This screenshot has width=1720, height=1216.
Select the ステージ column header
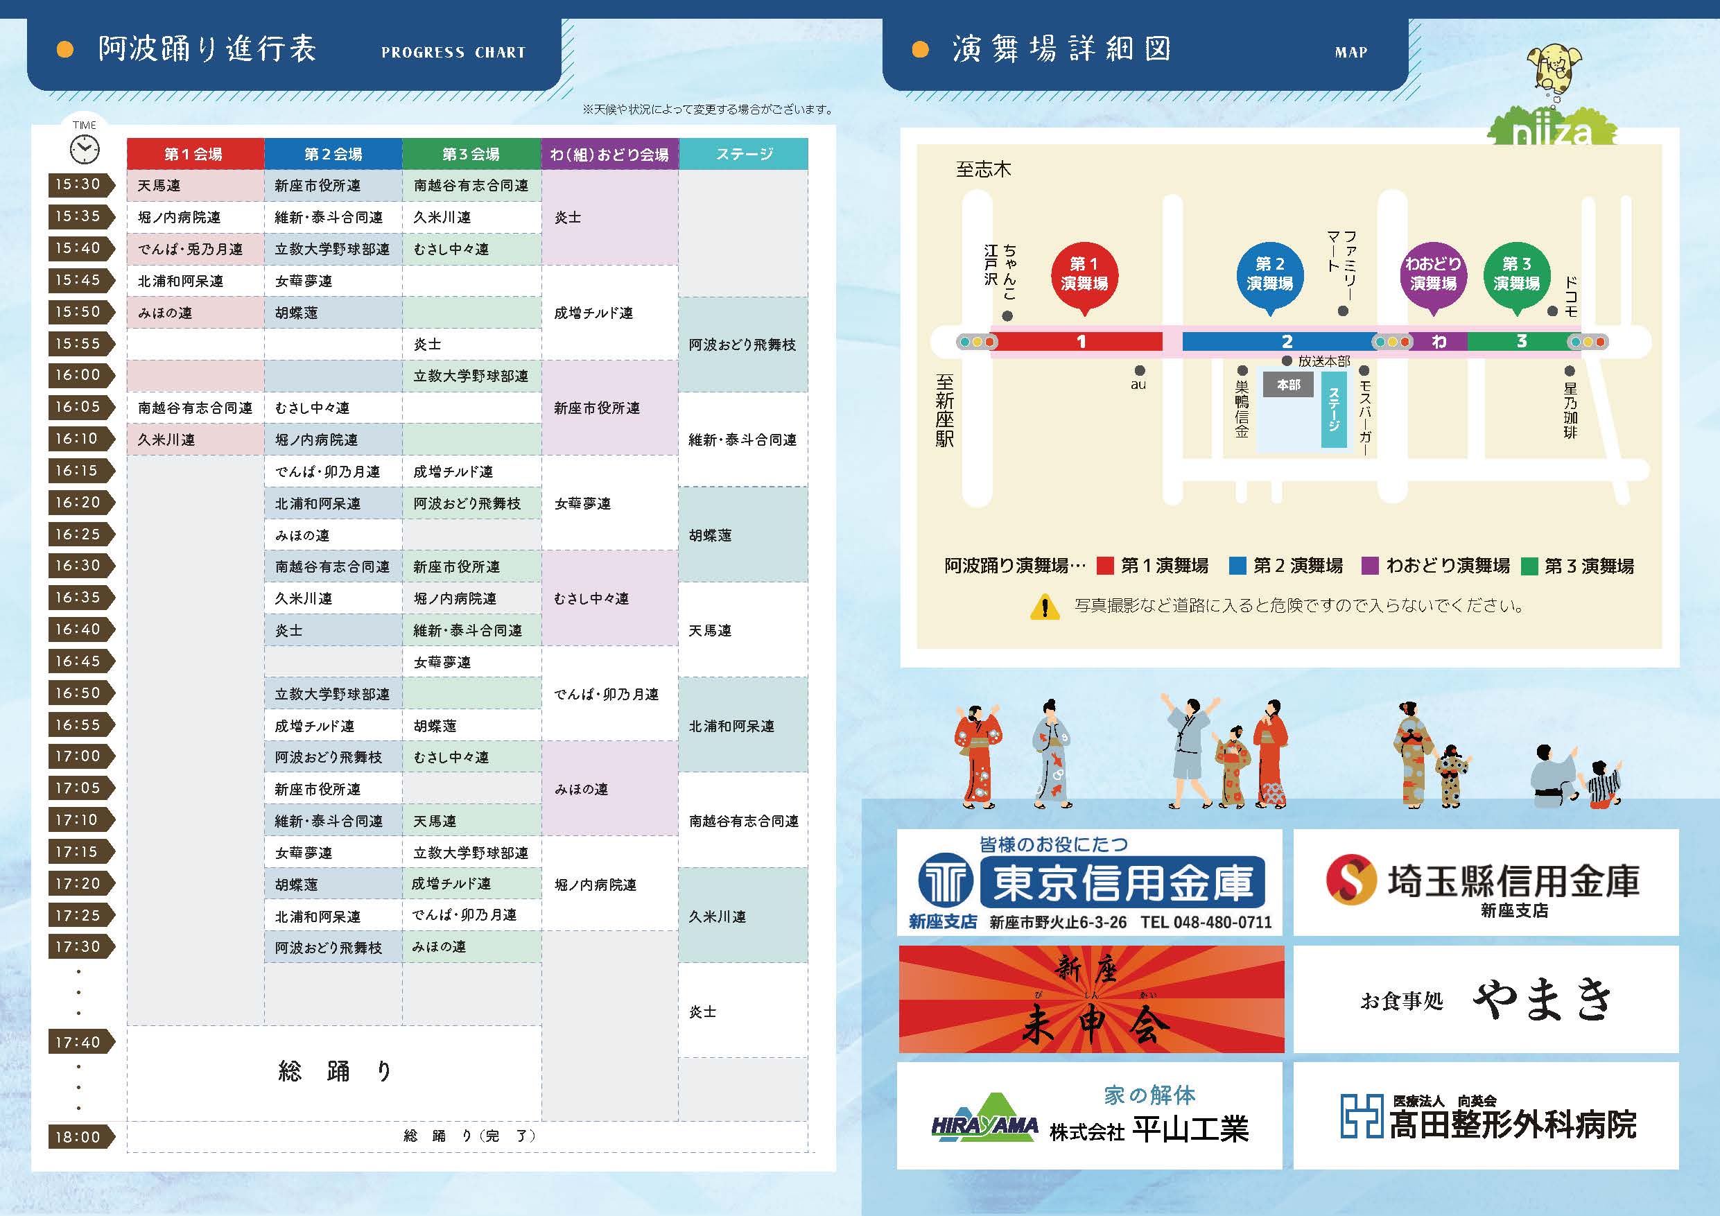click(743, 155)
